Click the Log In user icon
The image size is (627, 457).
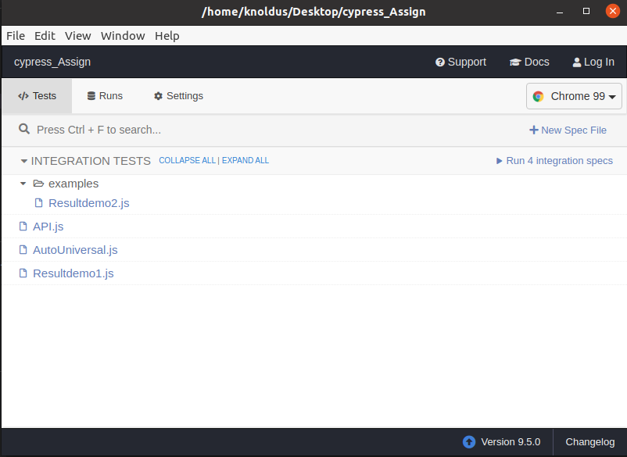click(577, 62)
